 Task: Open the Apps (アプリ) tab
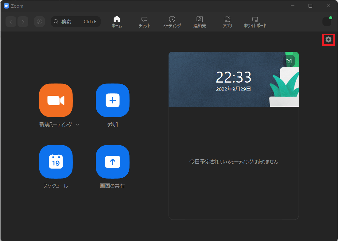(x=227, y=22)
